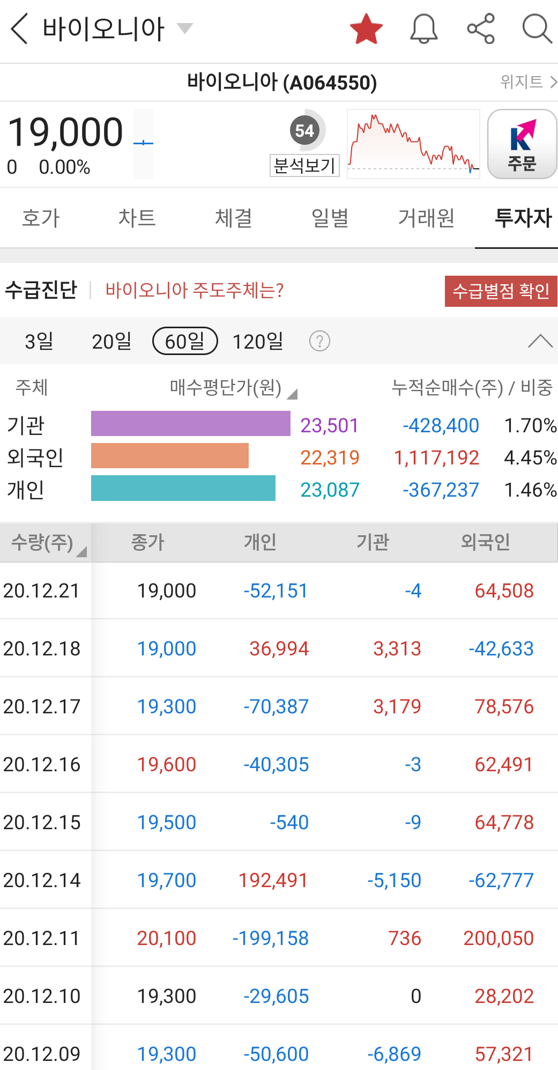Viewport: 558px width, 1070px height.
Task: Tap the orange 외국인 average price bar
Action: coord(170,456)
